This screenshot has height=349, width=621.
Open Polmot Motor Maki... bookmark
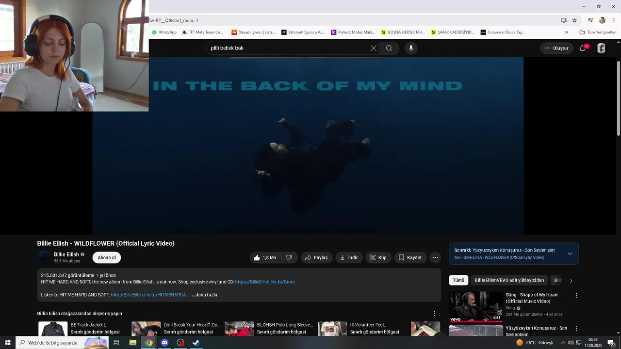353,32
